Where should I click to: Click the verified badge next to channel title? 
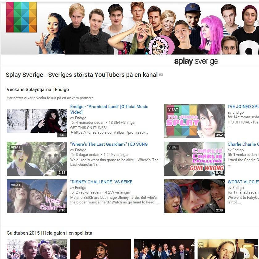tap(161, 75)
